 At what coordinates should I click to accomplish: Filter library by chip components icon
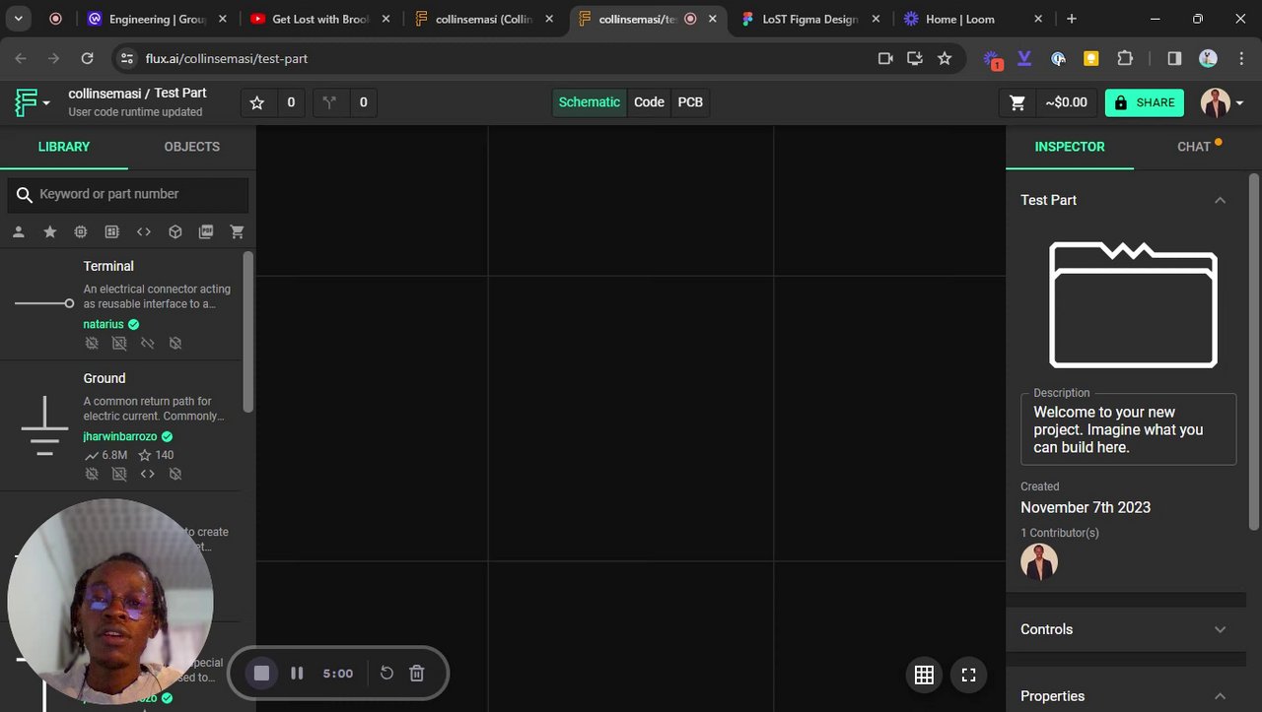pos(81,231)
